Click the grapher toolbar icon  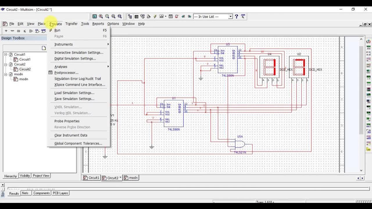[161, 17]
